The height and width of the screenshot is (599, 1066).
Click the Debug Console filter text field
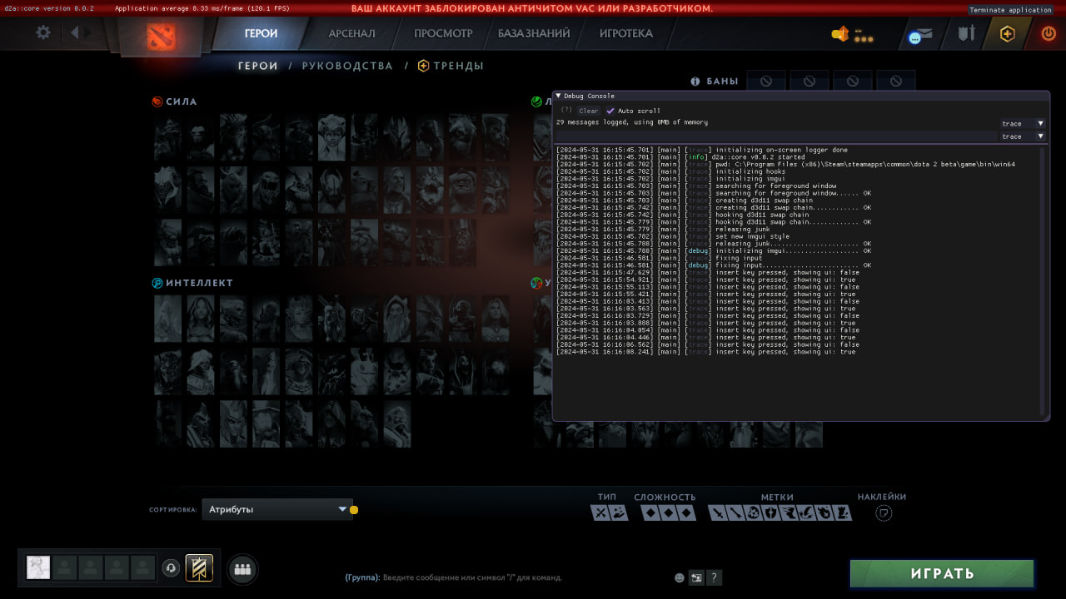776,136
